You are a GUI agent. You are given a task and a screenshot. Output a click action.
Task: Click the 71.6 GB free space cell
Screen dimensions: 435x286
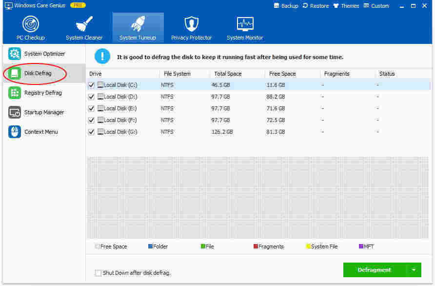[x=276, y=108]
